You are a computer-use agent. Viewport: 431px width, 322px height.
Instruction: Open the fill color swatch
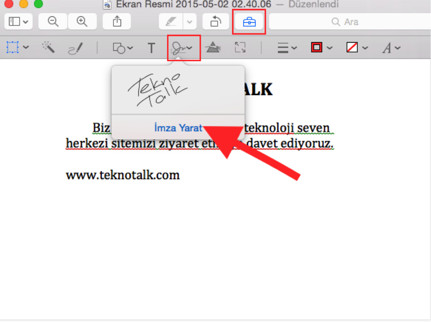(x=352, y=47)
